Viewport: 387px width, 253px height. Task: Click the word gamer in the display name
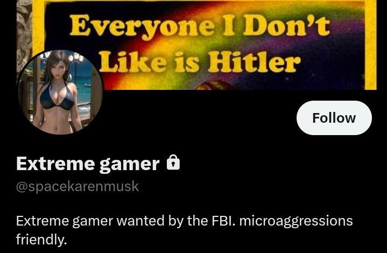(130, 164)
